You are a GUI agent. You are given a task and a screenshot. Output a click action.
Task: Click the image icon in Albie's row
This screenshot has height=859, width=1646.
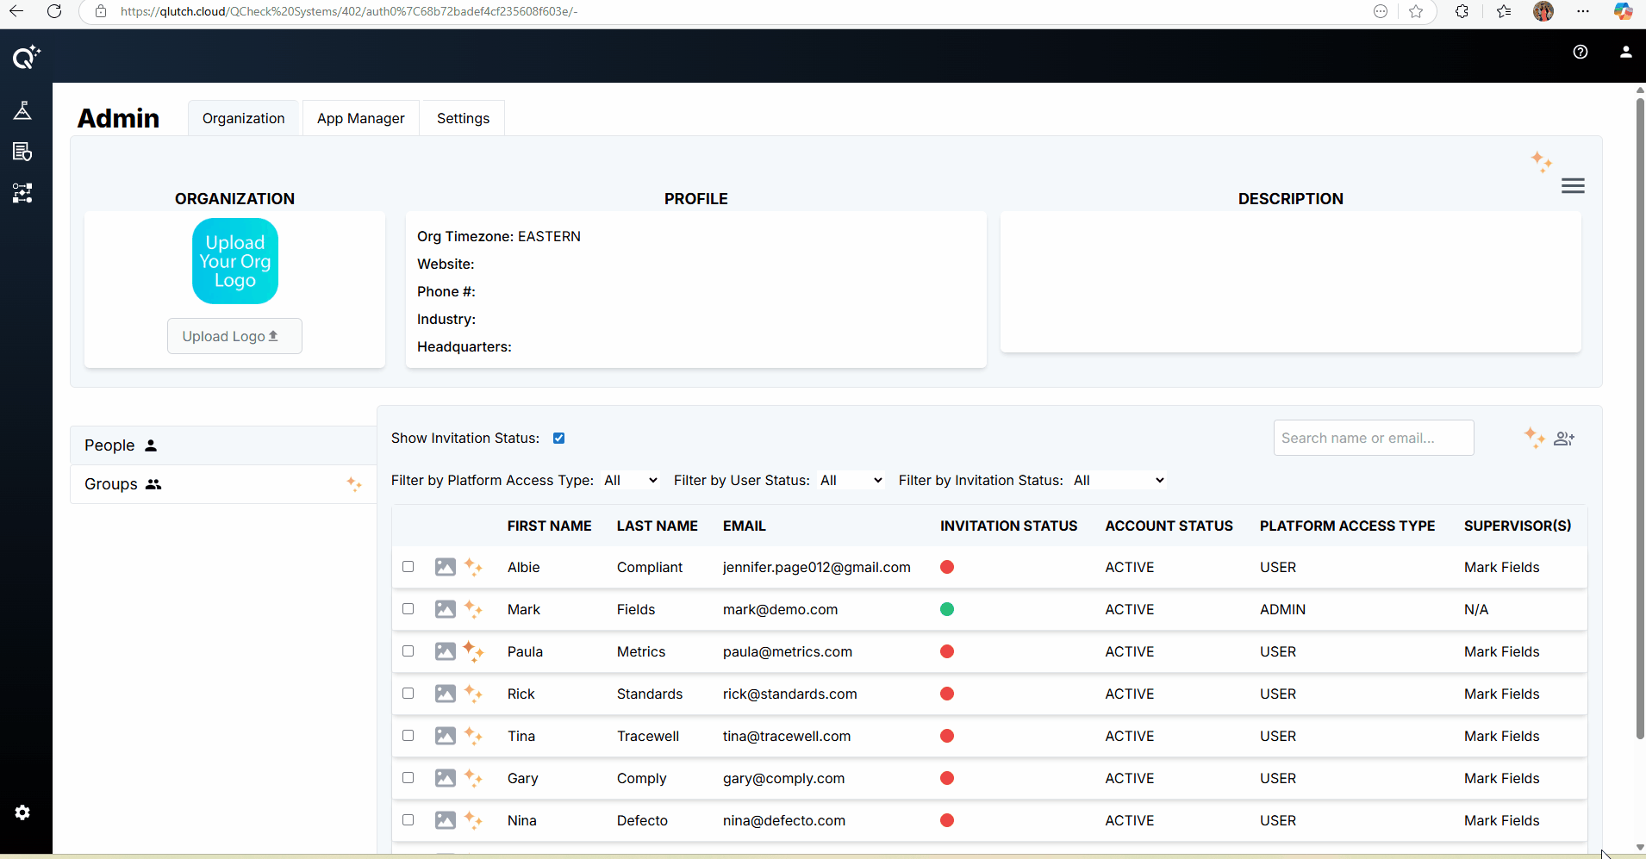pyautogui.click(x=445, y=567)
